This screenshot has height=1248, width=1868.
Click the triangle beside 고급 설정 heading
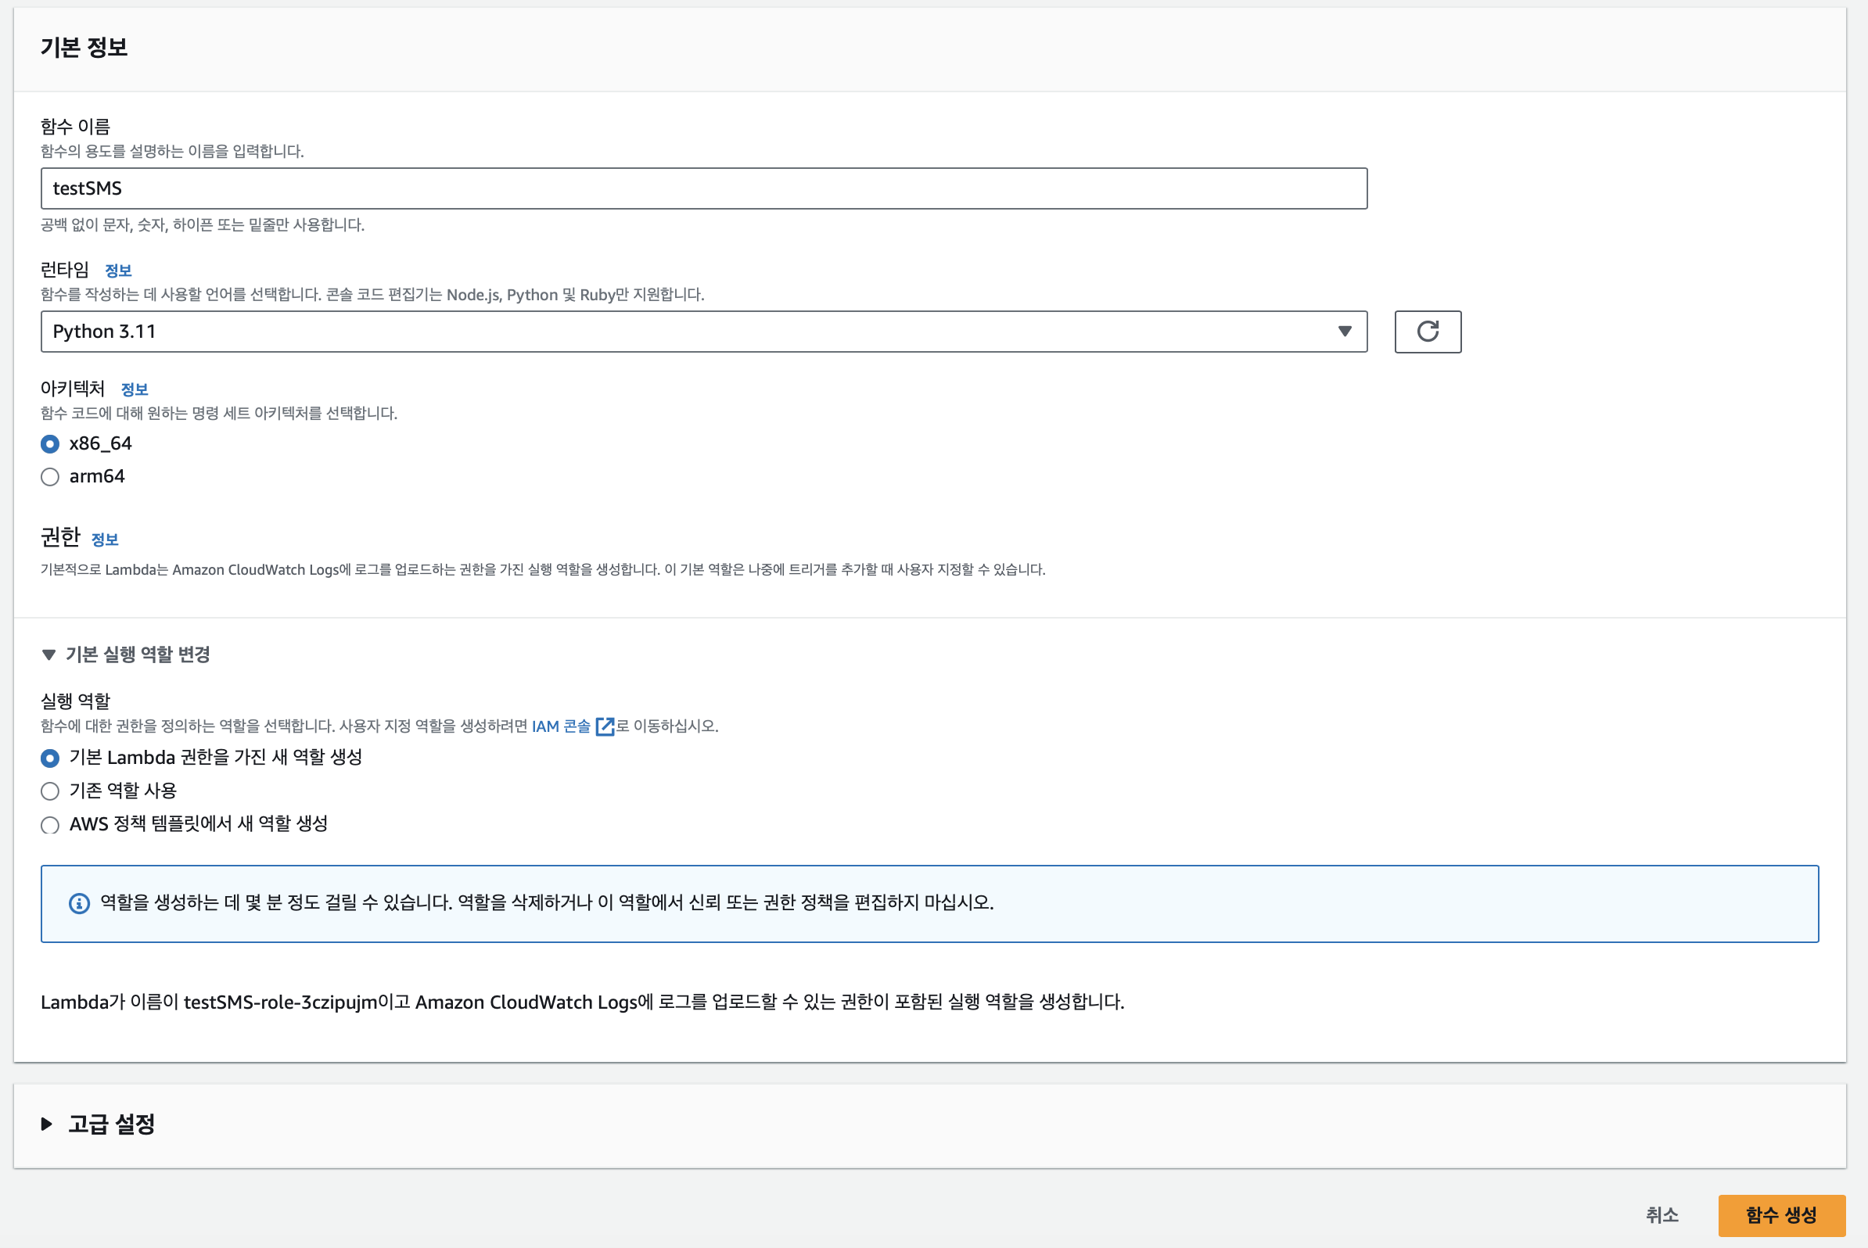[x=47, y=1124]
